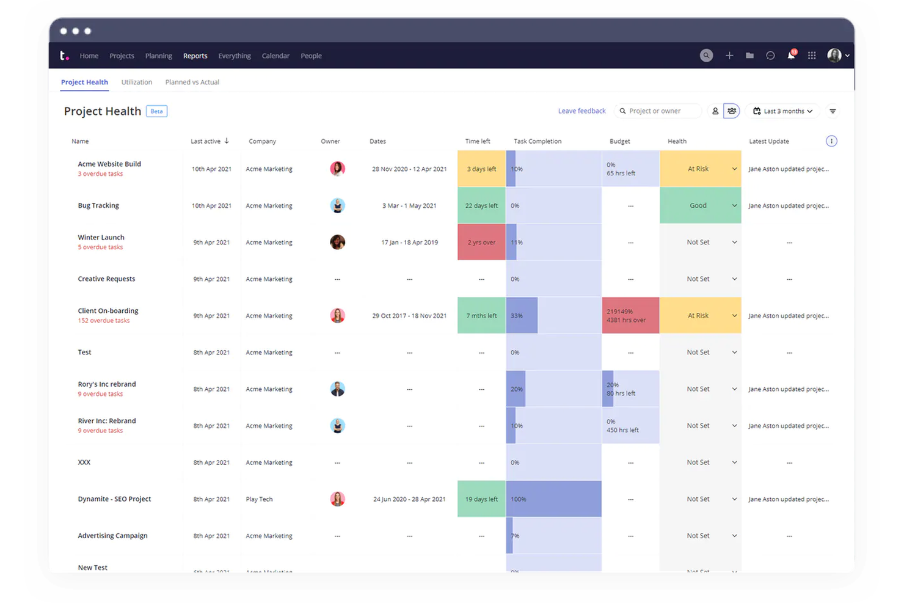Click the Leave feedback link
The height and width of the screenshot is (603, 904).
pos(581,111)
